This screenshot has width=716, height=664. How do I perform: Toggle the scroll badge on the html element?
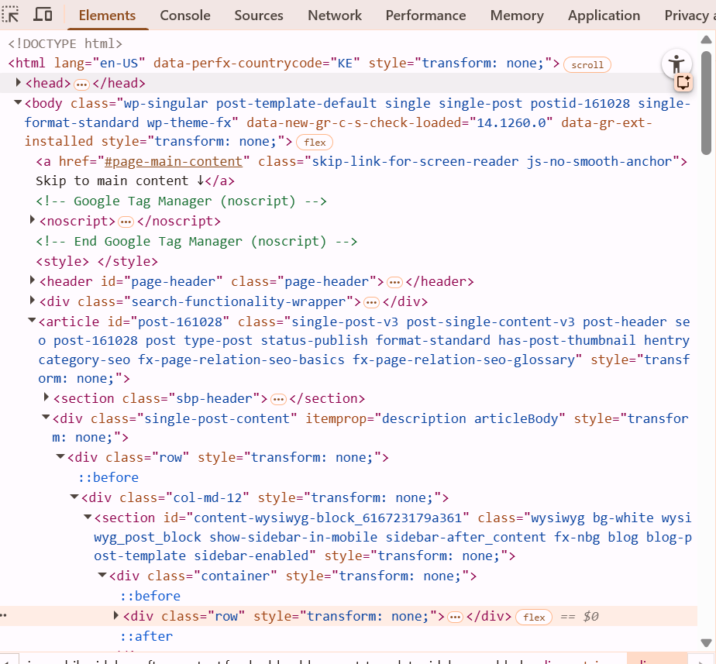pyautogui.click(x=587, y=64)
